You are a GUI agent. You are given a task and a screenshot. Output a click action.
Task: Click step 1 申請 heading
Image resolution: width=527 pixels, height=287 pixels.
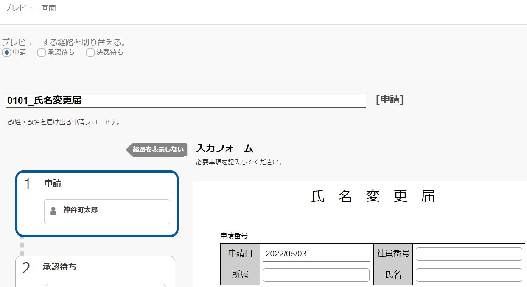click(x=53, y=183)
